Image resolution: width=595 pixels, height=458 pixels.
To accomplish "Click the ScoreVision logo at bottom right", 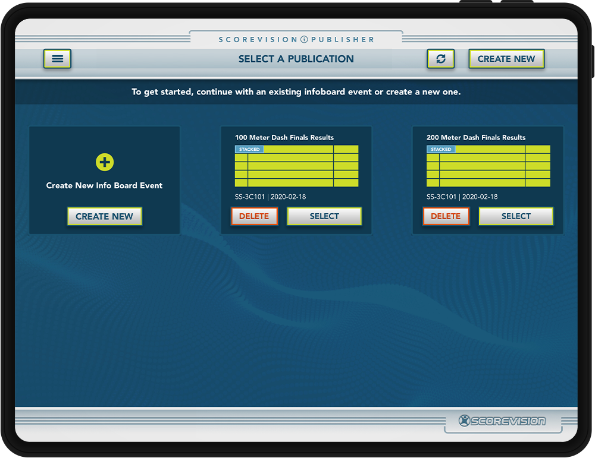I will coord(503,419).
